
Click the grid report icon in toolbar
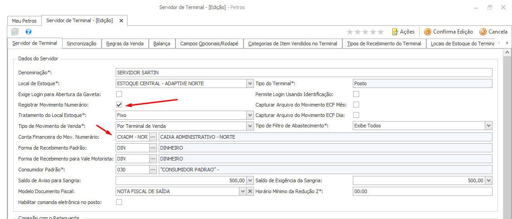tap(15, 32)
